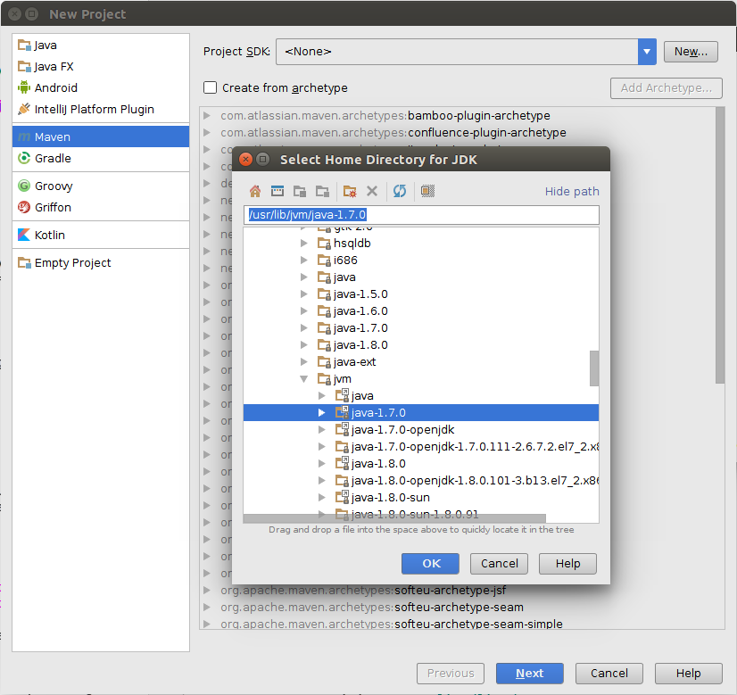The height and width of the screenshot is (695, 737).
Task: Click the disabled Previous button
Action: click(x=451, y=674)
